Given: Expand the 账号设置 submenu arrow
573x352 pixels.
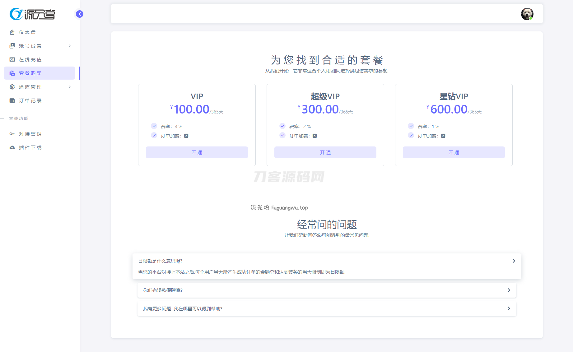Looking at the screenshot, I should pos(70,46).
